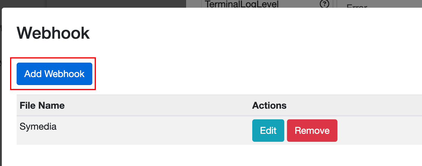Click the TerminalLogLevel setting label behind dialog
Screen dimensions: 422x166
click(x=242, y=4)
